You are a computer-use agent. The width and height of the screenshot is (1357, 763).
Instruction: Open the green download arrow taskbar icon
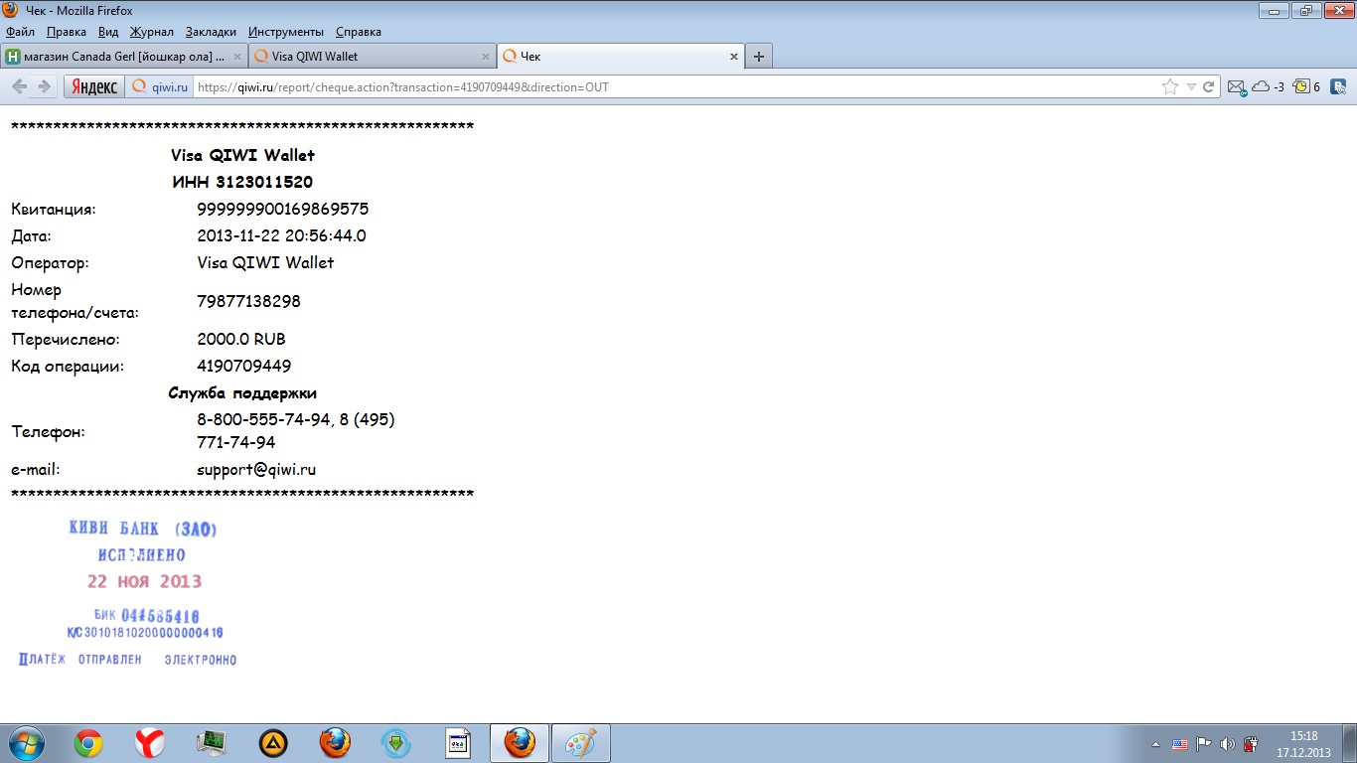(x=396, y=743)
